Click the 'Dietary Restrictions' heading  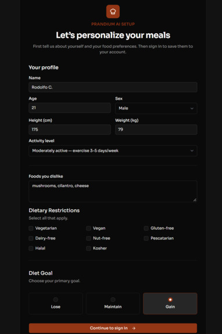[x=54, y=210]
